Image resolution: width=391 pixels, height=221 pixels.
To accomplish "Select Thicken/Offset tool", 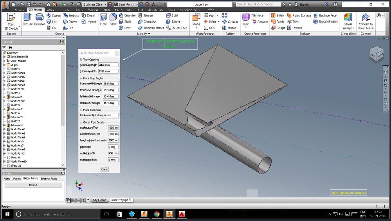I will tap(151, 28).
